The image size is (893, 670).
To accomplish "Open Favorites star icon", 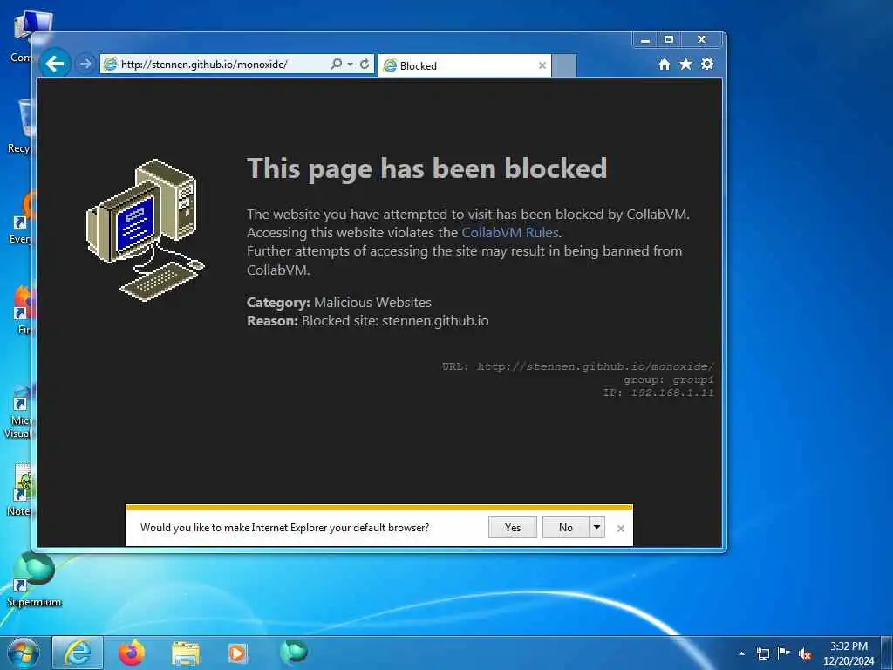I will click(685, 65).
